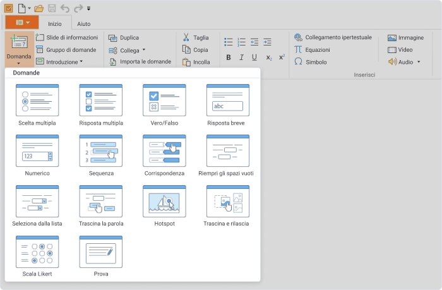This screenshot has width=442, height=290.
Task: Increase the text indent
Action: pos(267,42)
